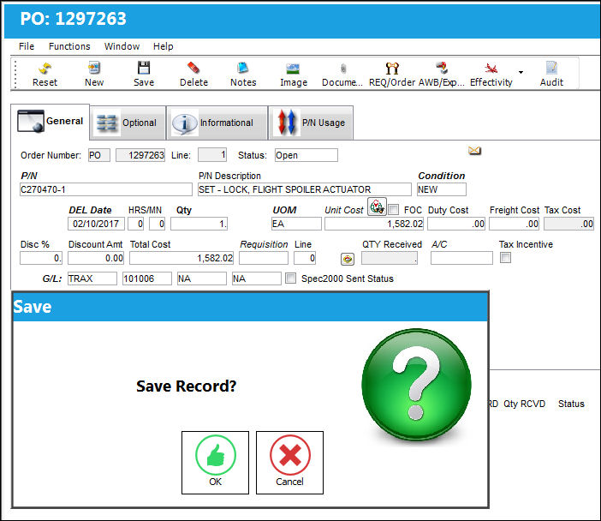
Task: Click the Status field showing Open
Action: 306,155
